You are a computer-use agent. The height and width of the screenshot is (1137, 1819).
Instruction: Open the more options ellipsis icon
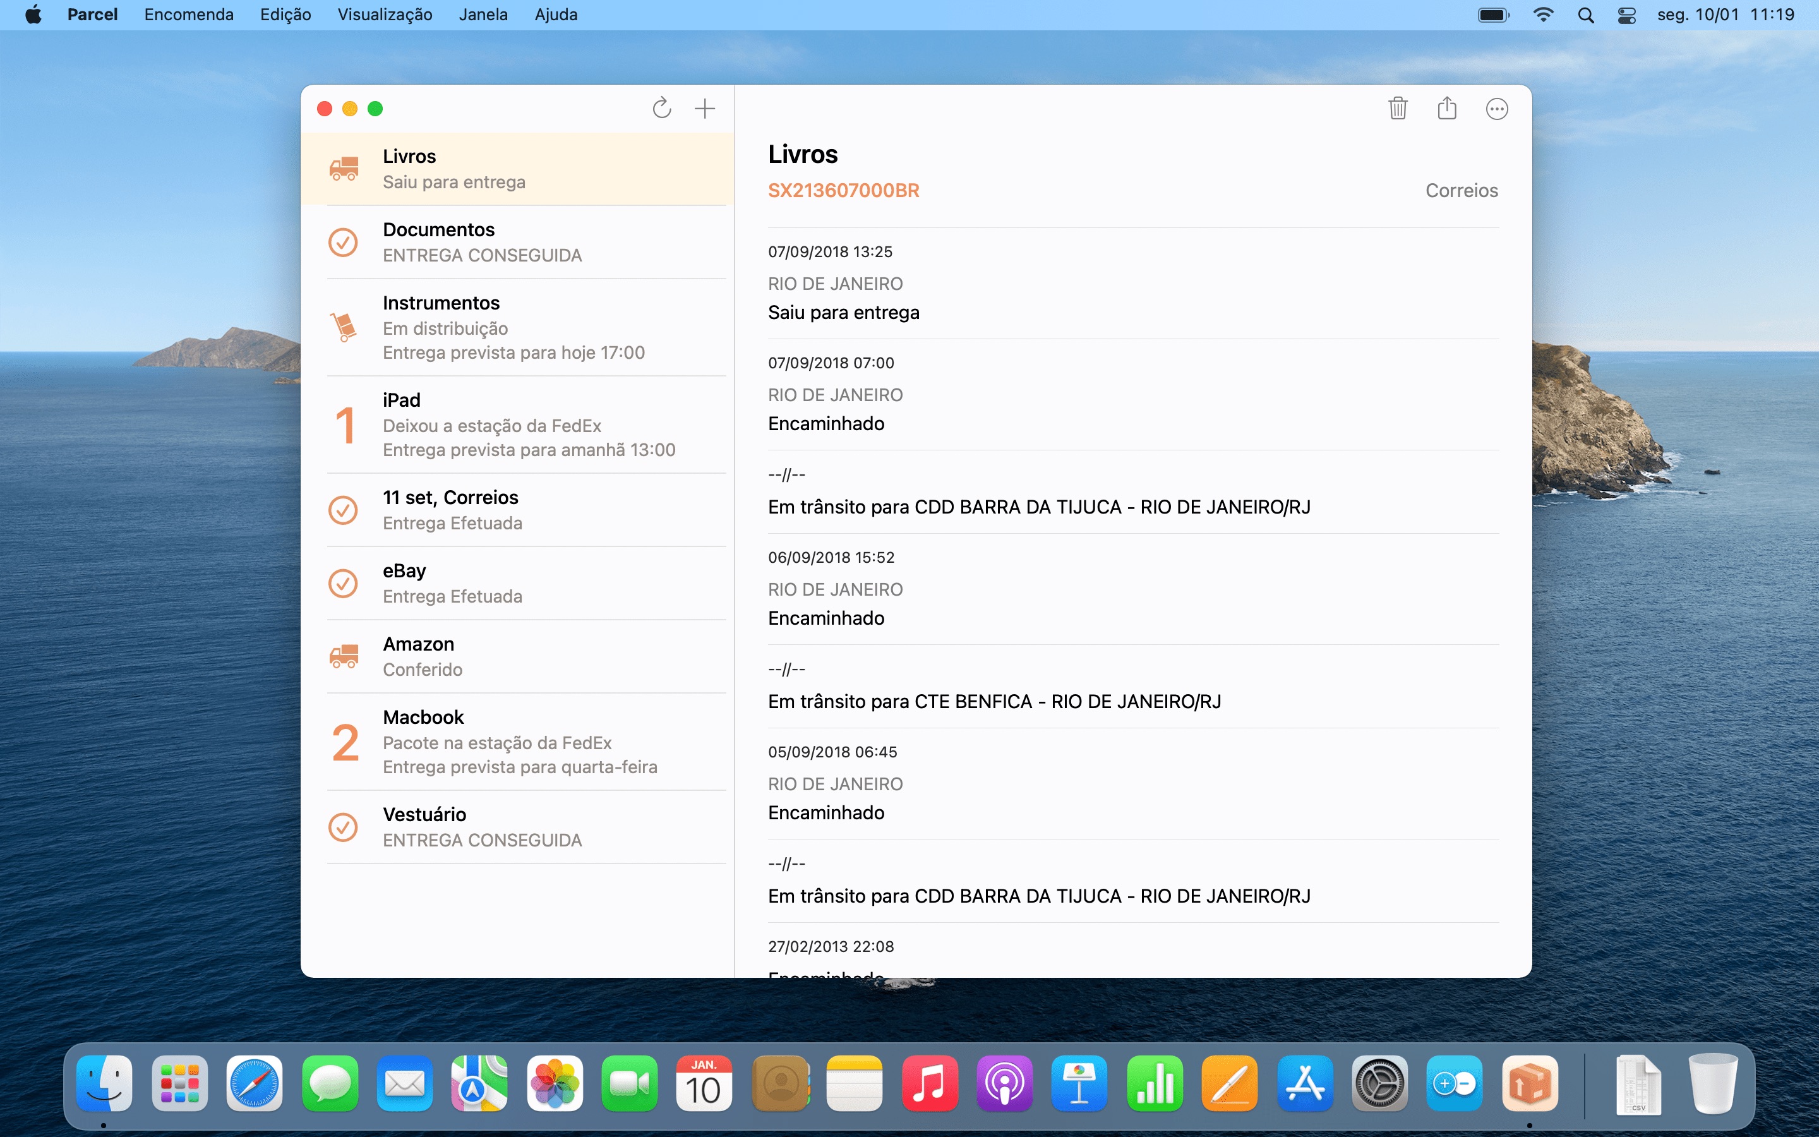[x=1496, y=109]
